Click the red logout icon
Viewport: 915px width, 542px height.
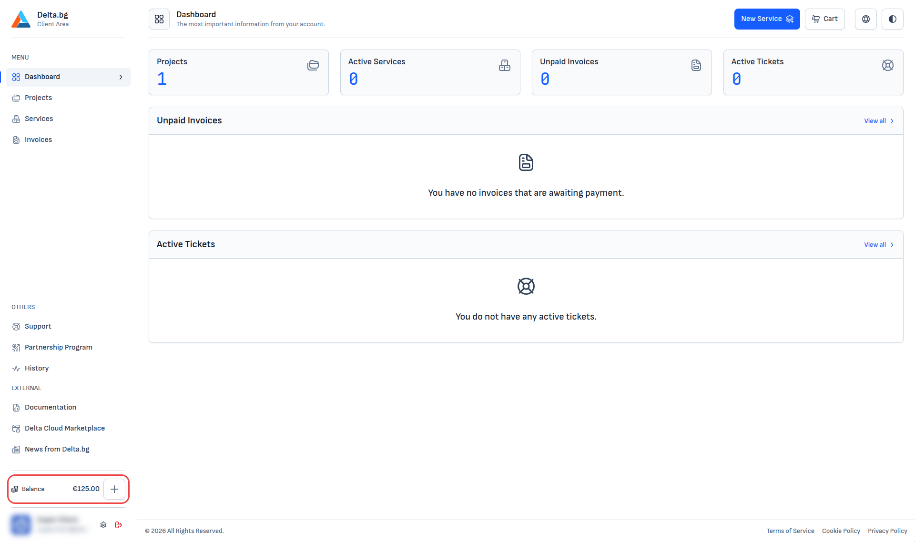(x=119, y=525)
